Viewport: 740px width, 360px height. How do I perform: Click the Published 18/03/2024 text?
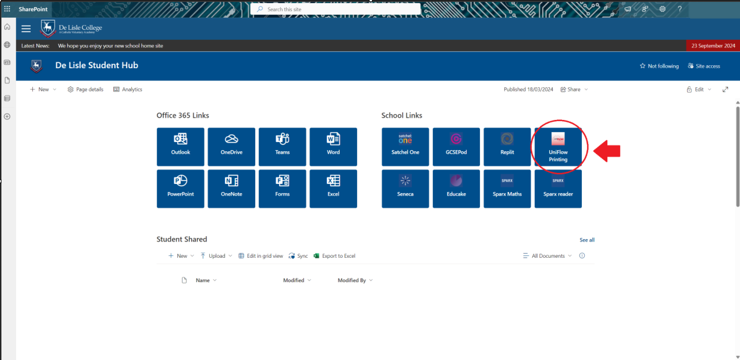pyautogui.click(x=529, y=89)
